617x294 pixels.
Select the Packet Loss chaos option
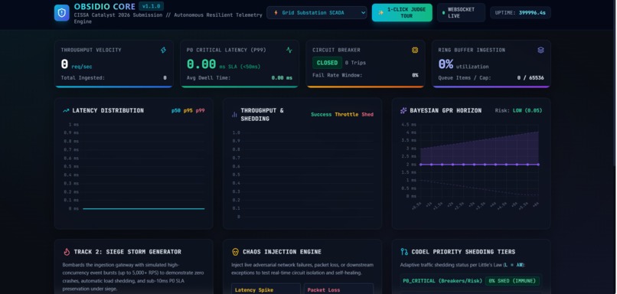(338, 289)
